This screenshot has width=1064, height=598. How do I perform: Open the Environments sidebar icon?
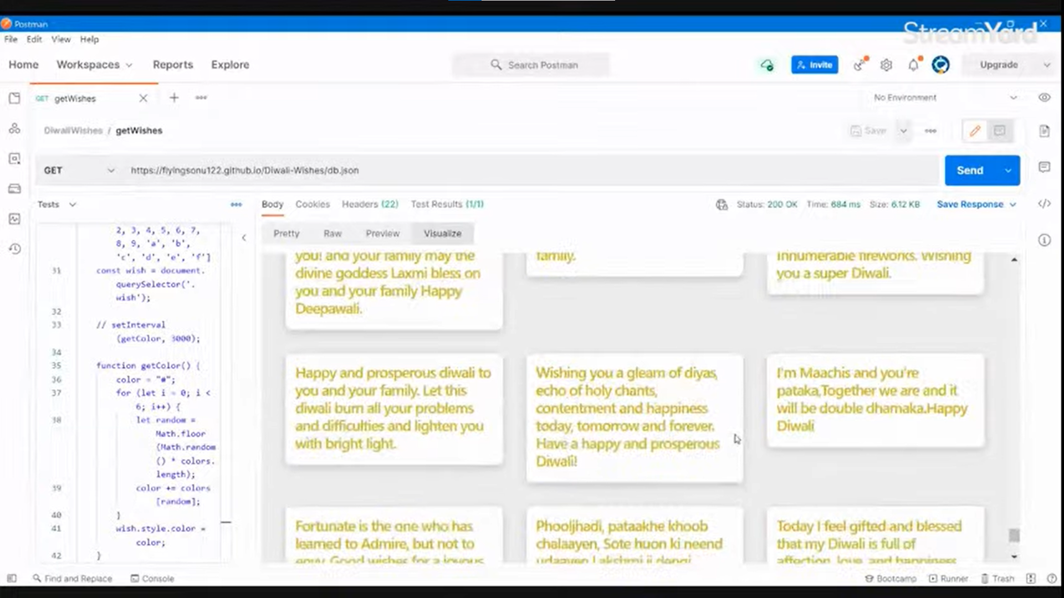point(15,158)
